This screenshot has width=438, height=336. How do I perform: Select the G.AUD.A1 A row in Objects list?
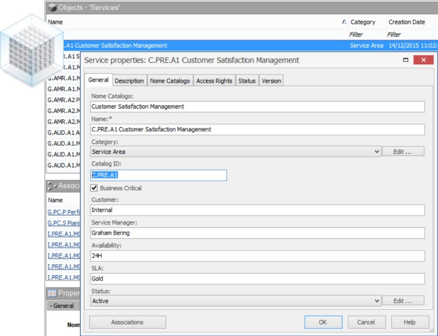click(x=64, y=133)
